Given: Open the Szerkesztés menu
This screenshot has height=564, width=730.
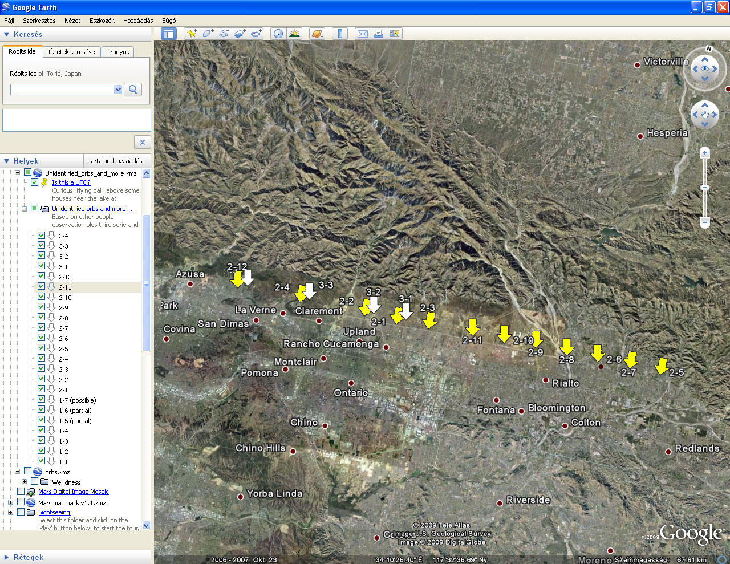Looking at the screenshot, I should [39, 21].
